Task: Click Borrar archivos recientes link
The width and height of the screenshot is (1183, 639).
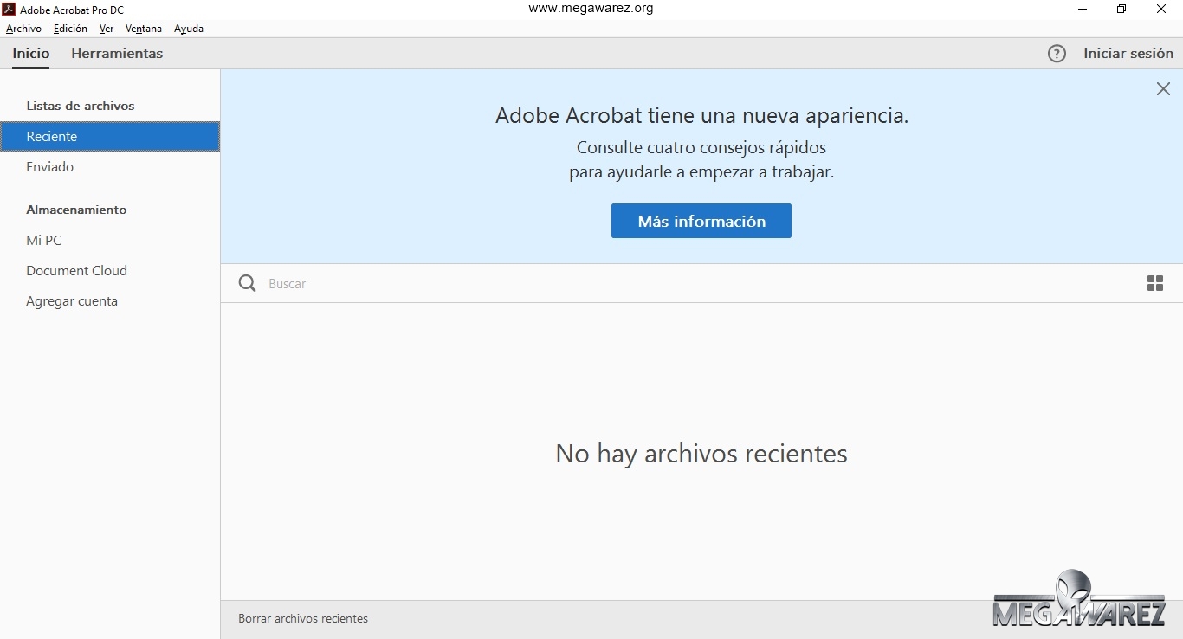Action: point(303,619)
